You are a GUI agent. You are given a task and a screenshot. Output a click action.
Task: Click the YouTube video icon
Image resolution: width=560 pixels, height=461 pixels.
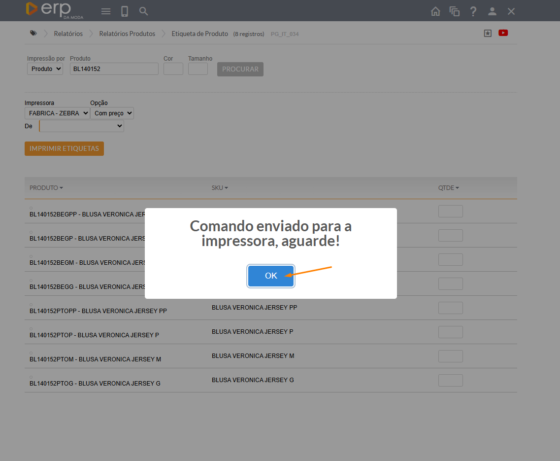tap(503, 33)
